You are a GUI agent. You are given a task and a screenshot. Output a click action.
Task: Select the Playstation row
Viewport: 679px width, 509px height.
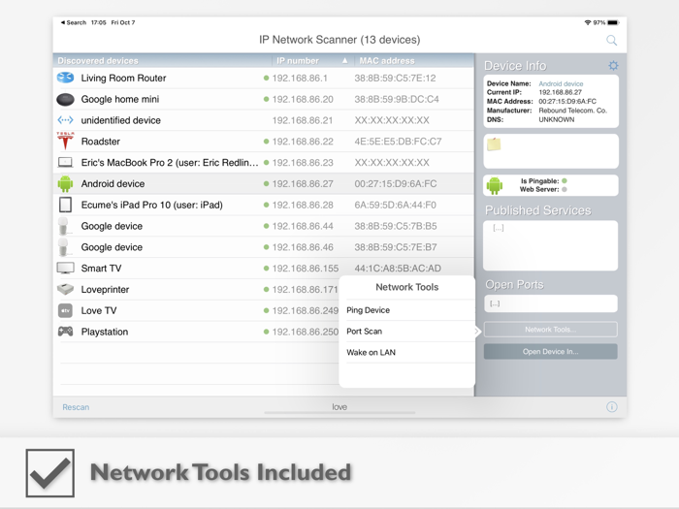point(197,332)
